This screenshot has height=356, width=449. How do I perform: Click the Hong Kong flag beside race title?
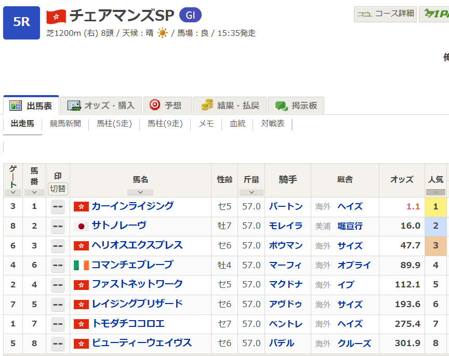tap(56, 17)
